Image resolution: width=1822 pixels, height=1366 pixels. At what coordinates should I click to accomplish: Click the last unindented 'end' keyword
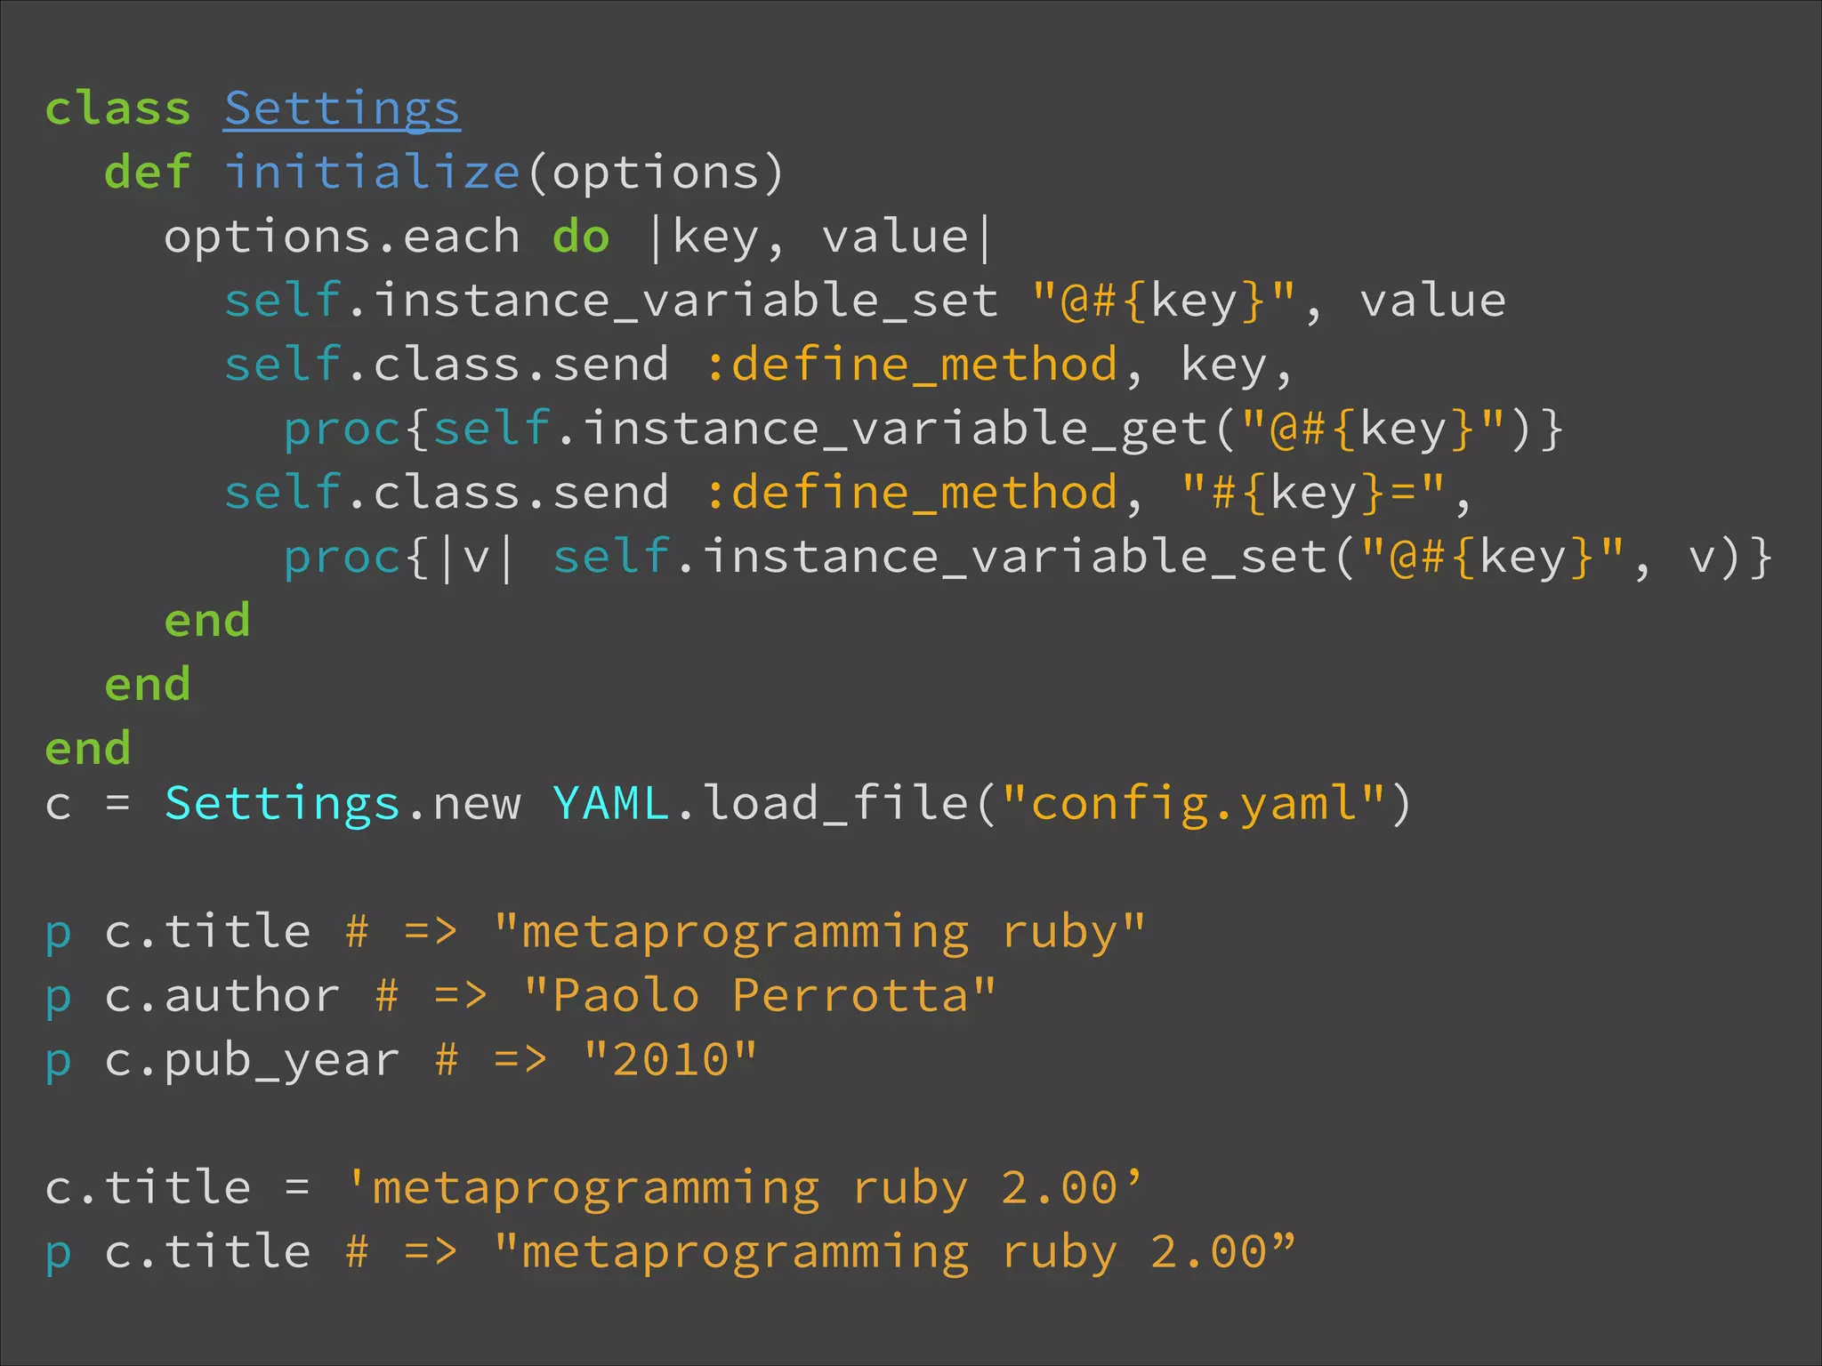point(88,749)
